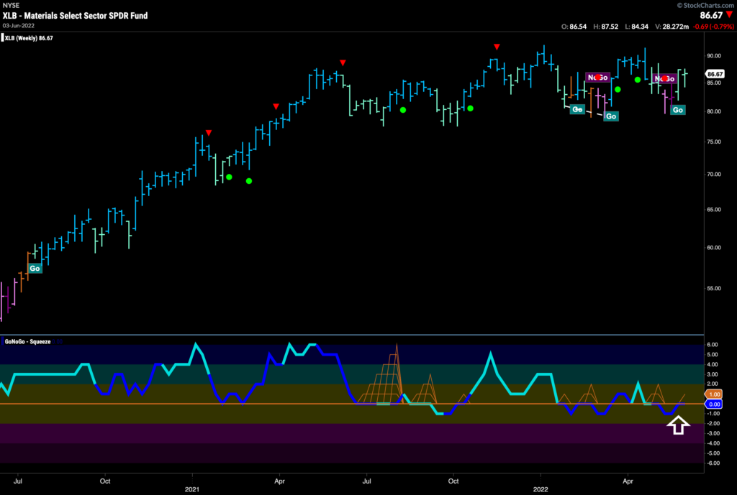737x495 pixels.
Task: Click the 03-Jun-2022 chart date
Action: click(18, 25)
